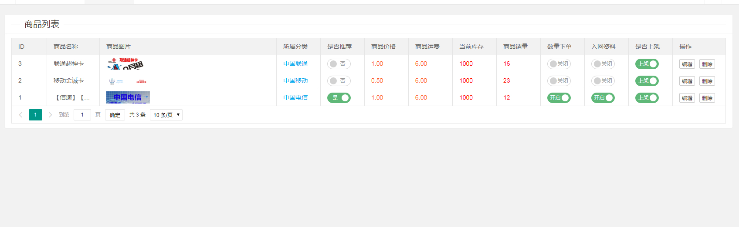The width and height of the screenshot is (739, 227).
Task: Click 编辑 button for product ID 1
Action: (687, 98)
